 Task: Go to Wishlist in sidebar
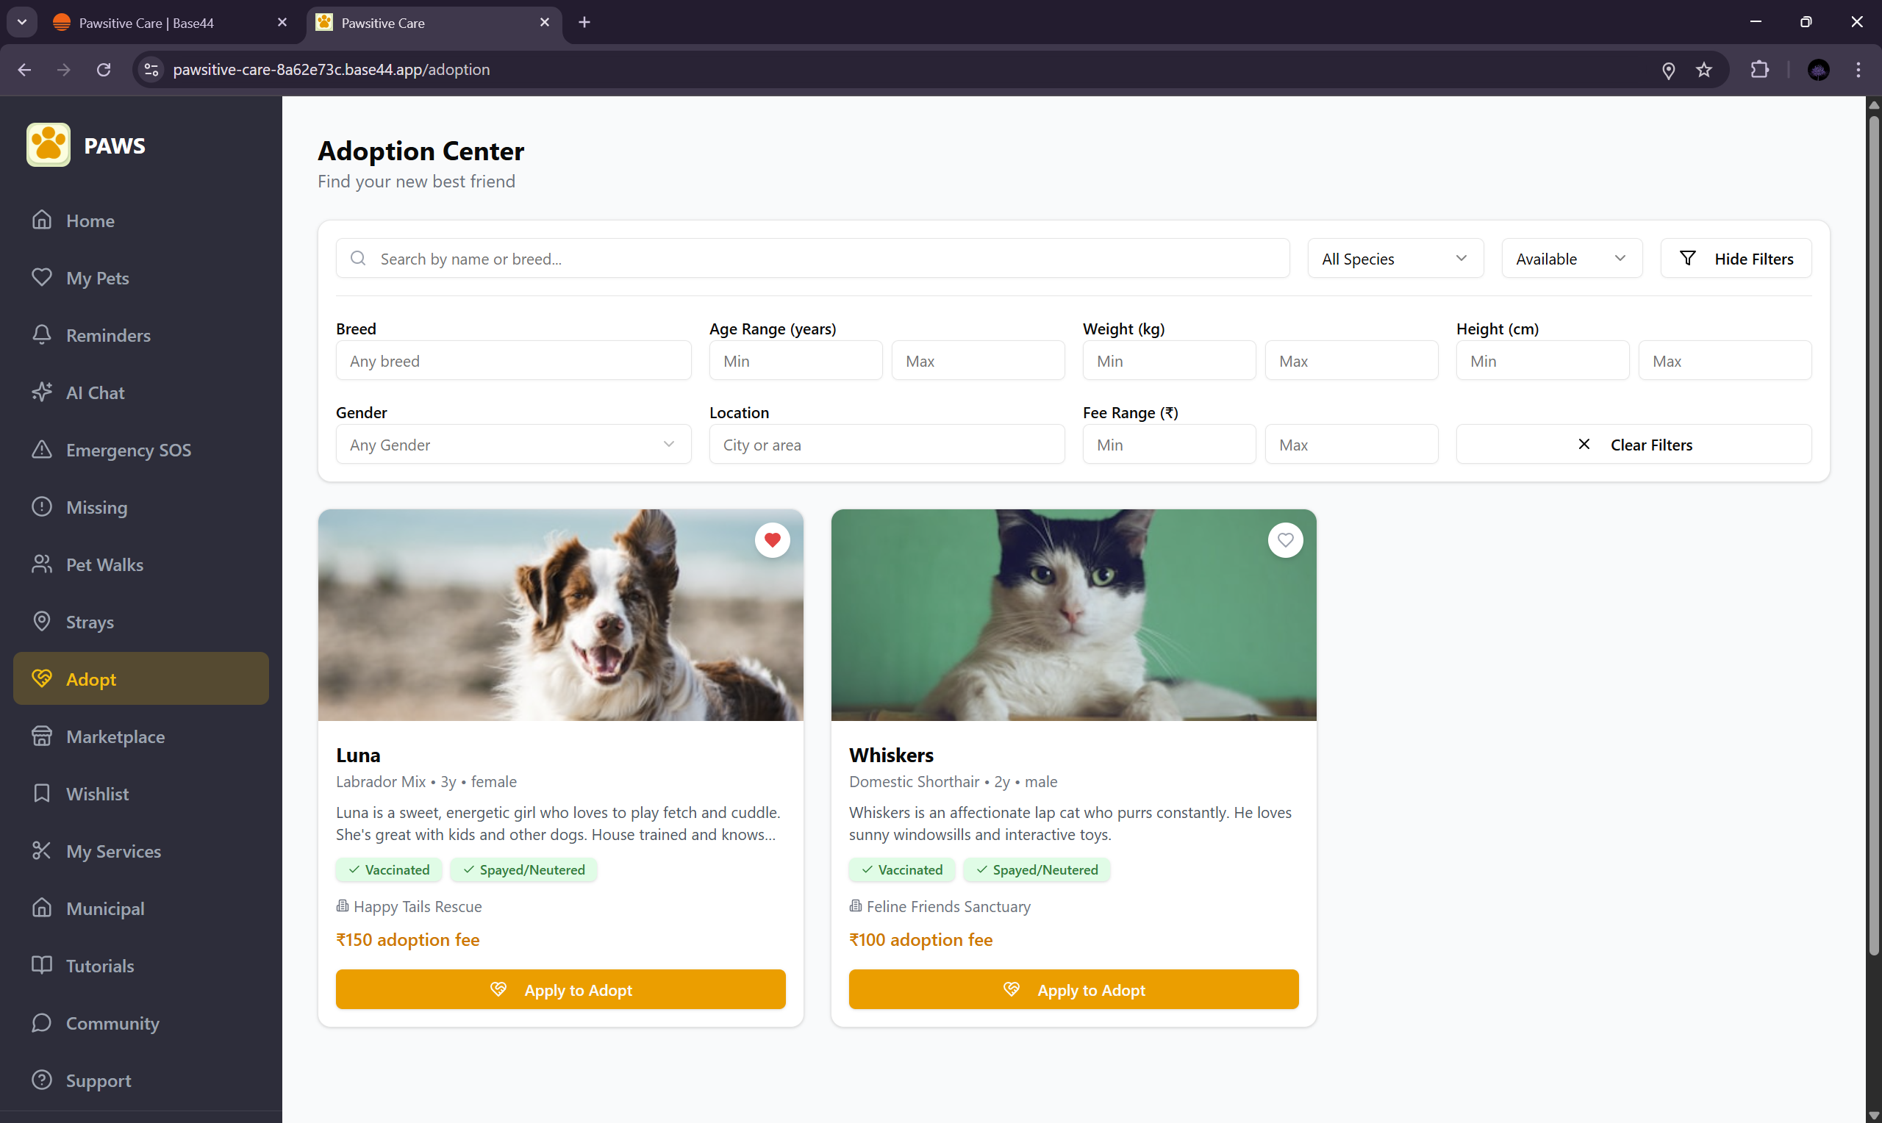tap(97, 794)
